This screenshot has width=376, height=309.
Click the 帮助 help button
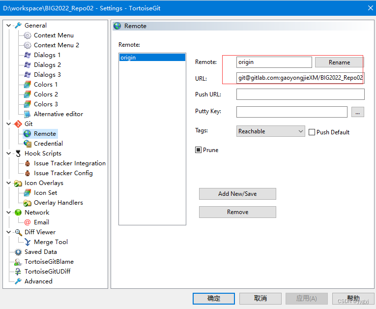(x=353, y=299)
